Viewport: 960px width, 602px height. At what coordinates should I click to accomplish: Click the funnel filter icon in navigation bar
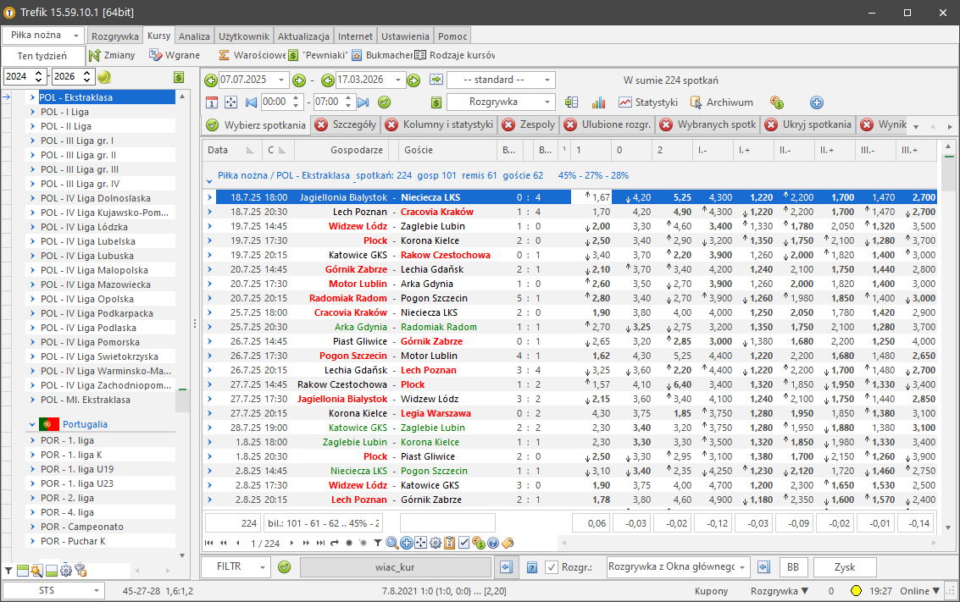[378, 543]
